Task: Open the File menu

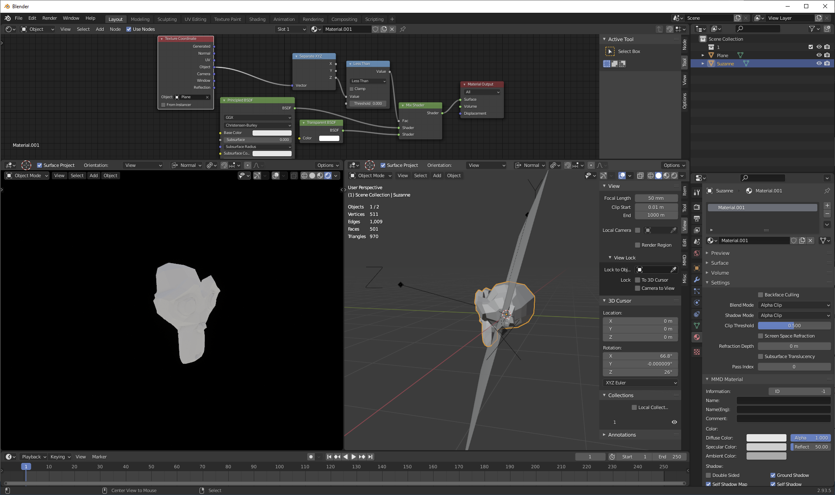Action: click(19, 18)
